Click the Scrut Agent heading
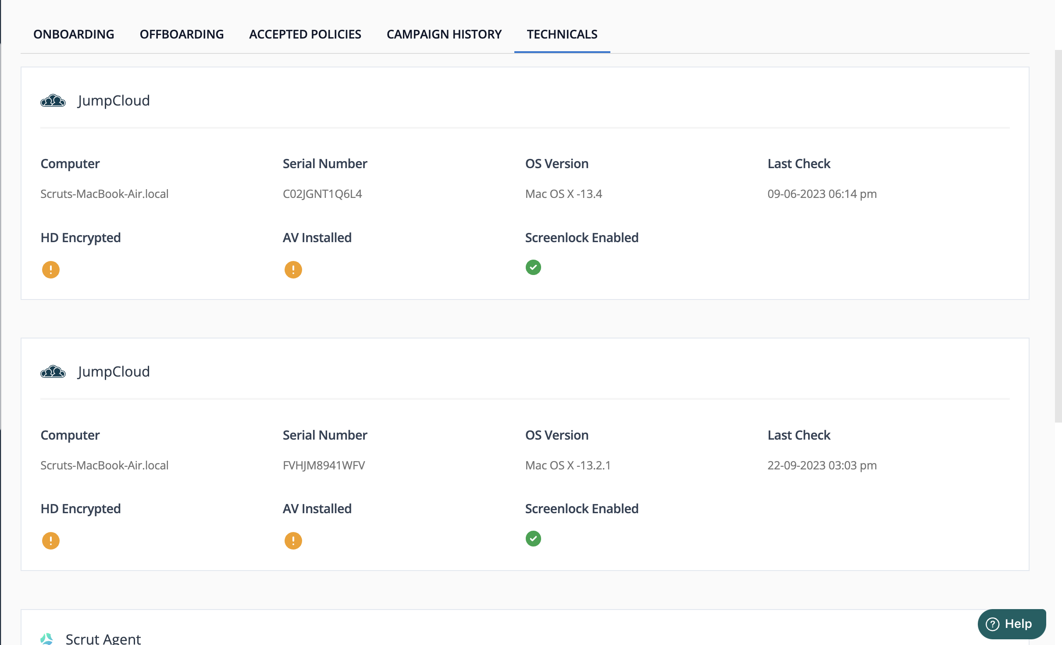 point(103,638)
